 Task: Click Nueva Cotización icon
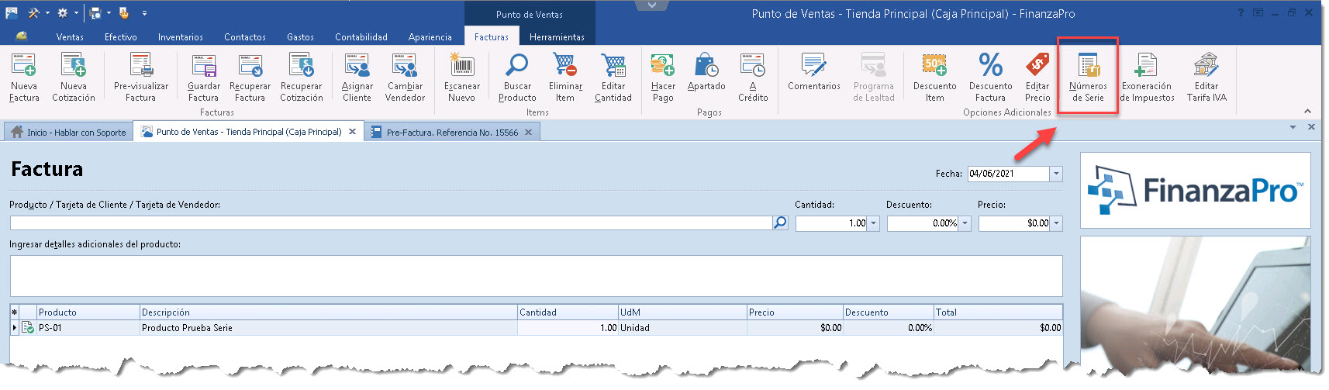(74, 65)
